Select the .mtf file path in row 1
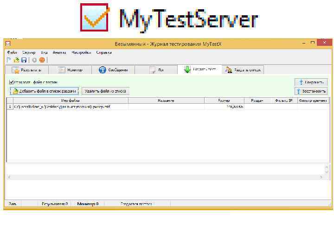The height and width of the screenshot is (250, 334). coord(62,107)
